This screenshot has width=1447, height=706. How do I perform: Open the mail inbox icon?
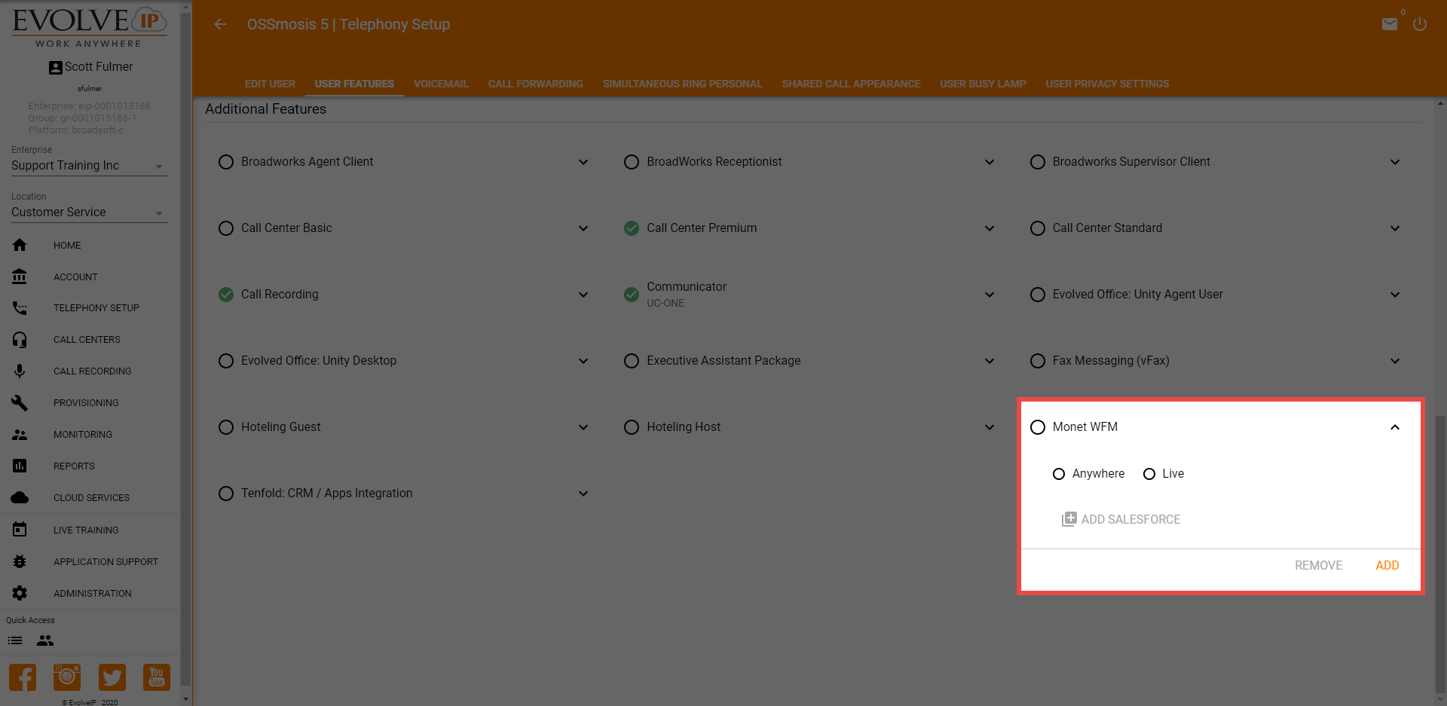pos(1389,24)
